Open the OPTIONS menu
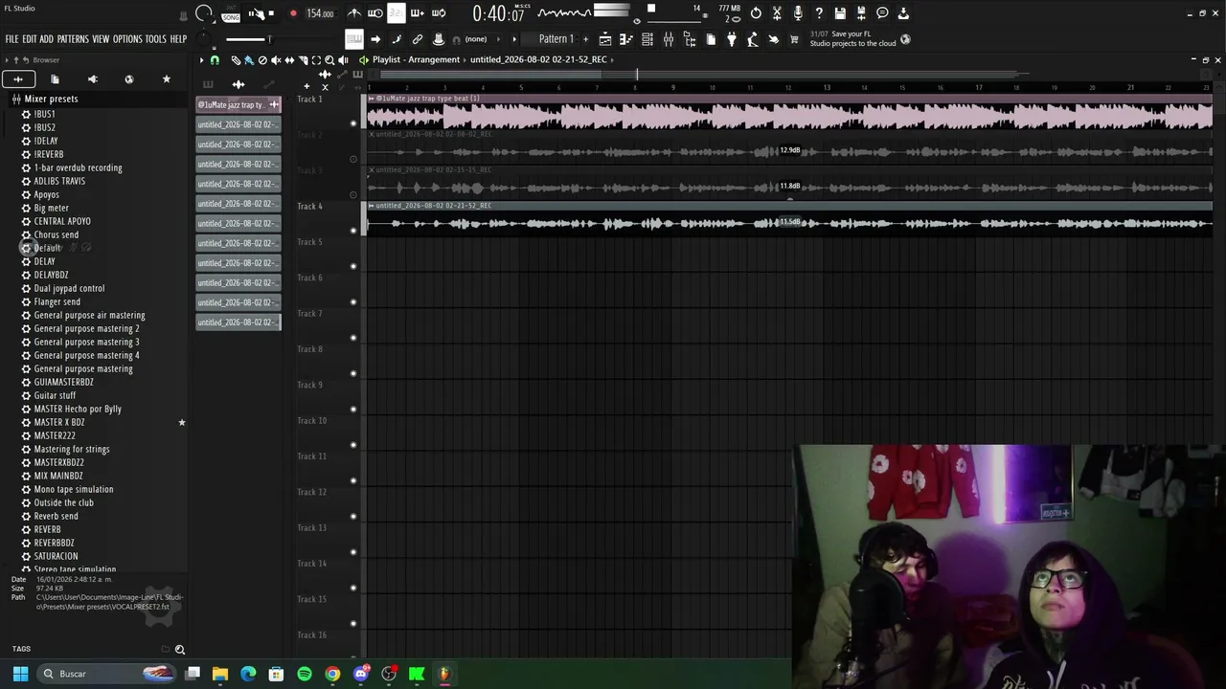This screenshot has height=689, width=1226. pyautogui.click(x=127, y=39)
